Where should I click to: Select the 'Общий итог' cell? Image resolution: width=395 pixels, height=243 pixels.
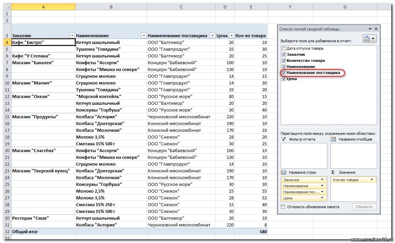[43, 232]
